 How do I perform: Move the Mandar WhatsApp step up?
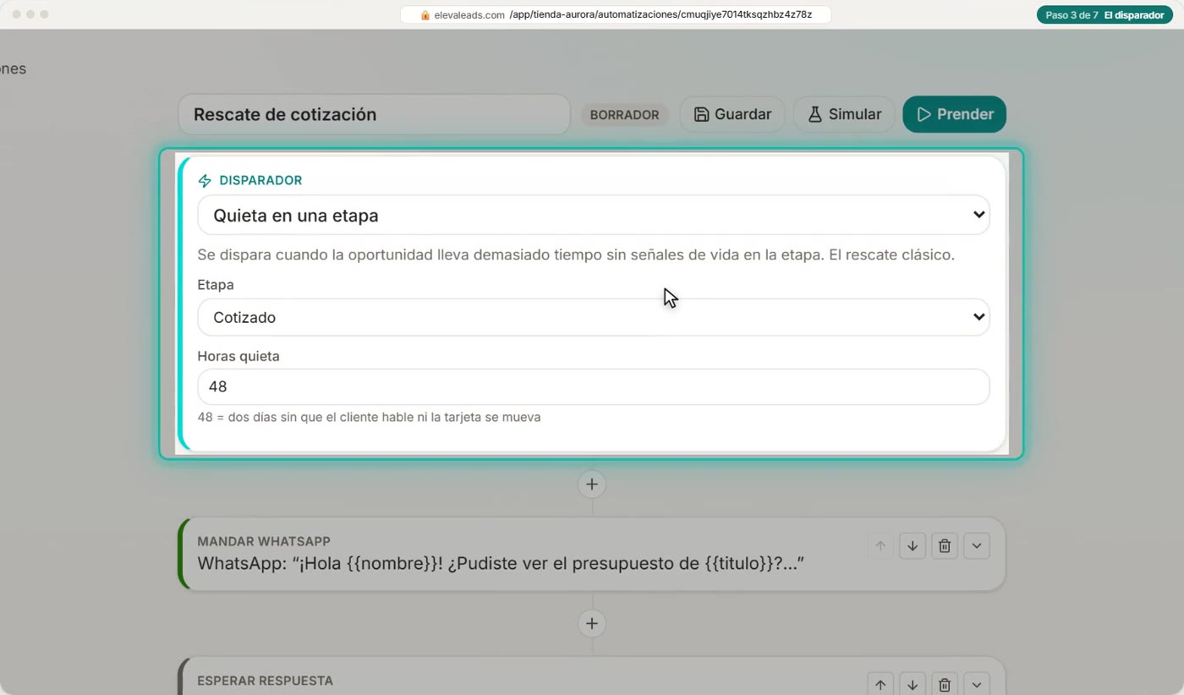(880, 546)
